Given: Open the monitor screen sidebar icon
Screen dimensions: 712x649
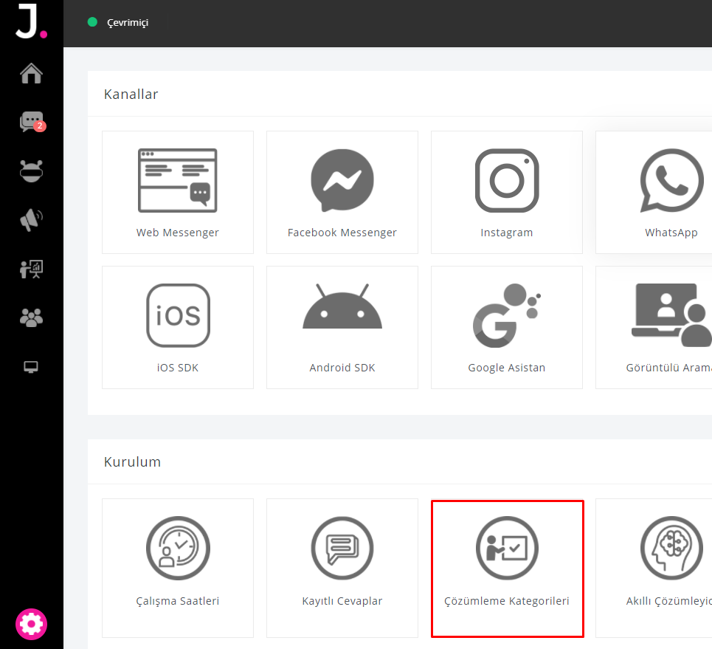Looking at the screenshot, I should tap(31, 367).
